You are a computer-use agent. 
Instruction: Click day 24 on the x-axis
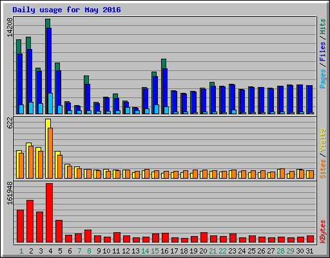pos(242,251)
